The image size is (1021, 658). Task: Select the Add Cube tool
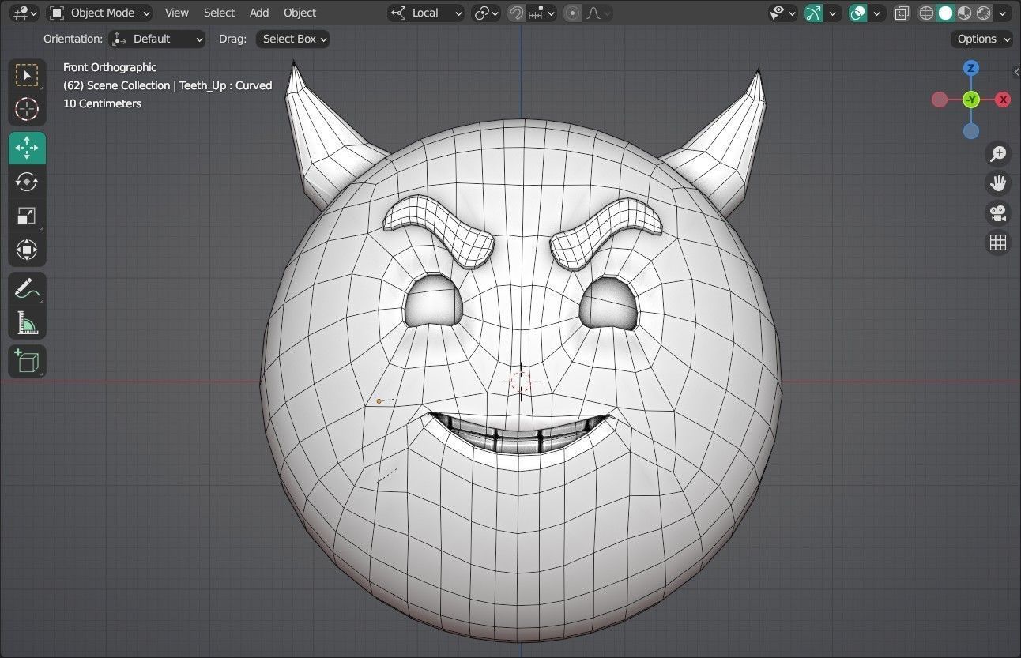pyautogui.click(x=27, y=361)
